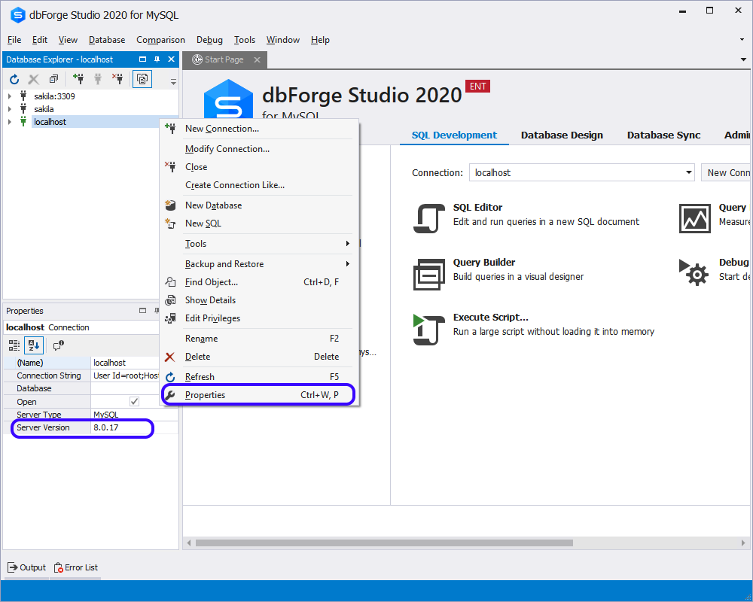Screen dimensions: 753x602
Task: Switch Properties panel to Categorized view
Action: [14, 345]
